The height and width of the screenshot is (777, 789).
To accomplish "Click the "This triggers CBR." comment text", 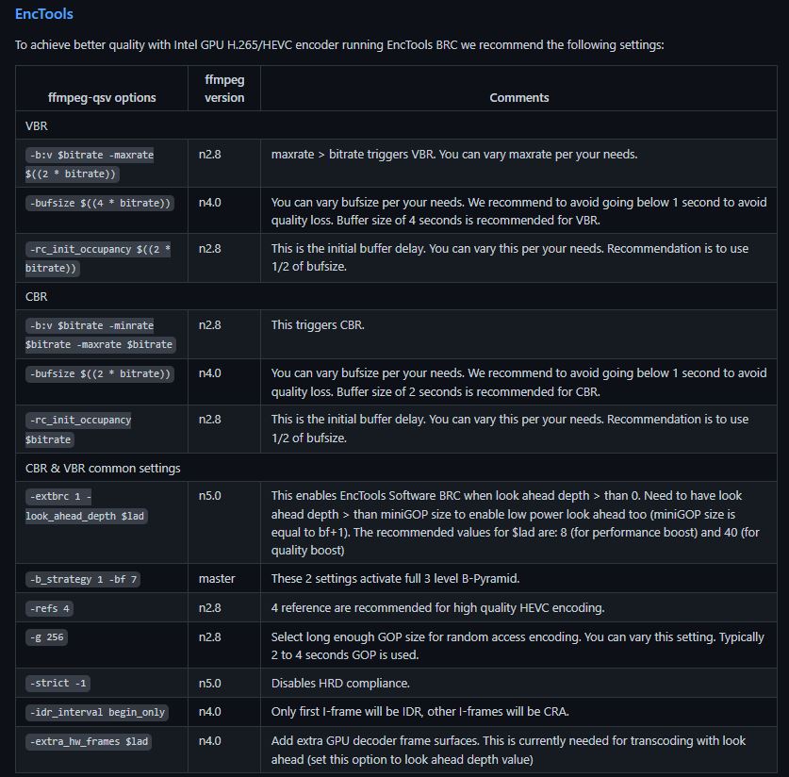I will pos(318,325).
